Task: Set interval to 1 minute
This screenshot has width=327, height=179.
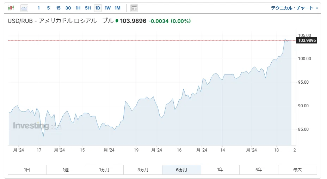Action: coord(38,8)
